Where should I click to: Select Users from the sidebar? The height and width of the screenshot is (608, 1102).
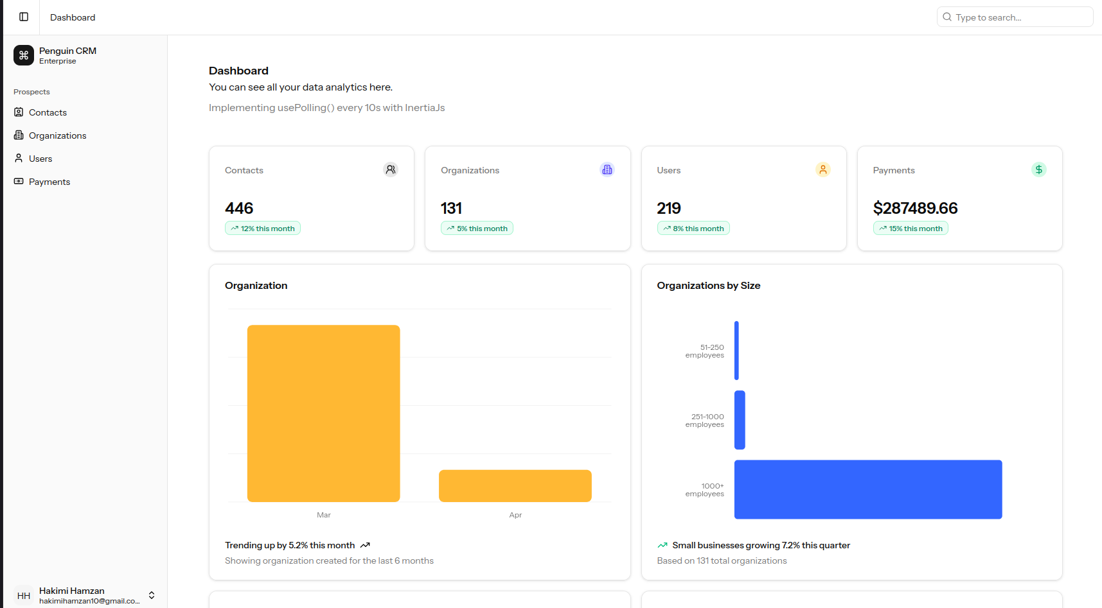click(40, 159)
